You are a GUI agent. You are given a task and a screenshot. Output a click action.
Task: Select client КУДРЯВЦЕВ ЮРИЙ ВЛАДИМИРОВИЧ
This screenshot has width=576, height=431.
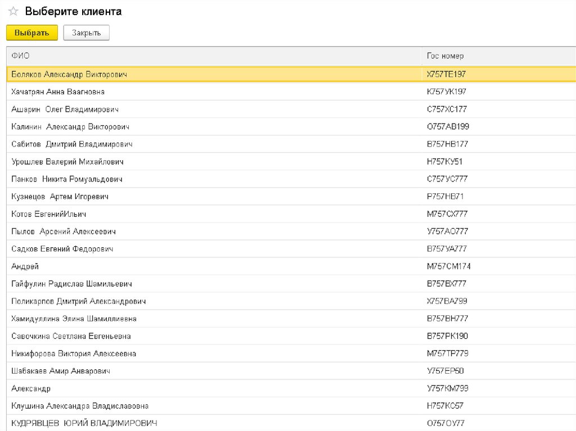coord(84,423)
